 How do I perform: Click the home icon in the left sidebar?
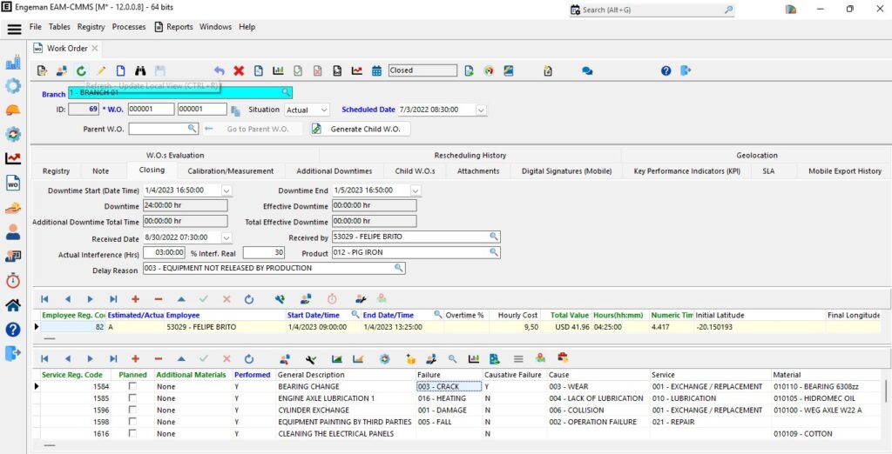[x=13, y=305]
